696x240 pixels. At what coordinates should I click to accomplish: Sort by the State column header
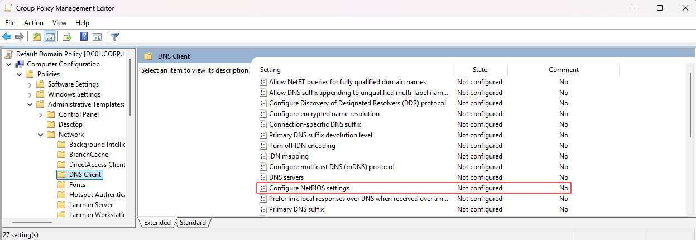[x=480, y=70]
